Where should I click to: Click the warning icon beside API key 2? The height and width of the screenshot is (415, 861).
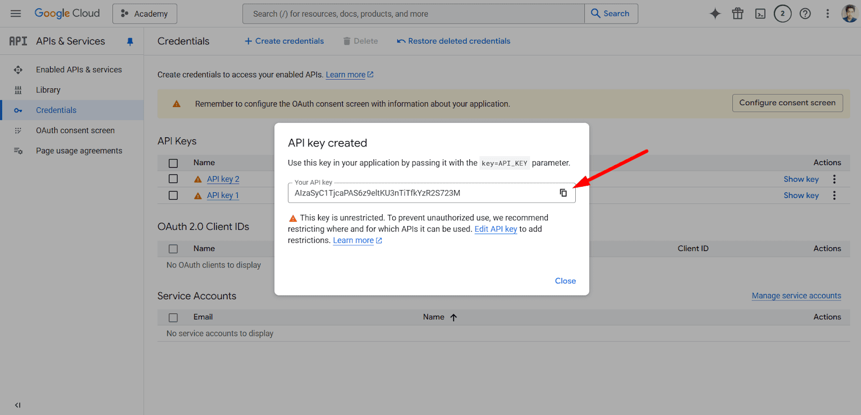pyautogui.click(x=198, y=179)
